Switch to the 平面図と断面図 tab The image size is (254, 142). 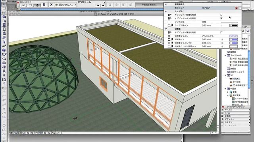149,5
